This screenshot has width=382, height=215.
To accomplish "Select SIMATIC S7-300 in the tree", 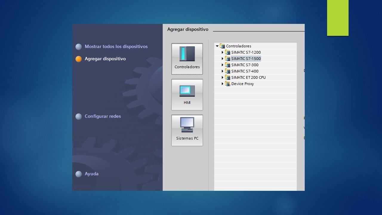I will tap(245, 65).
